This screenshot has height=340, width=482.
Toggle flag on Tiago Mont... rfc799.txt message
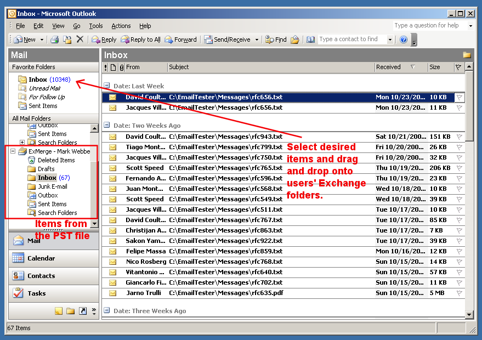tap(460, 148)
